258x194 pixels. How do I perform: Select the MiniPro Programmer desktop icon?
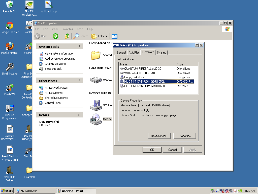tap(10, 112)
